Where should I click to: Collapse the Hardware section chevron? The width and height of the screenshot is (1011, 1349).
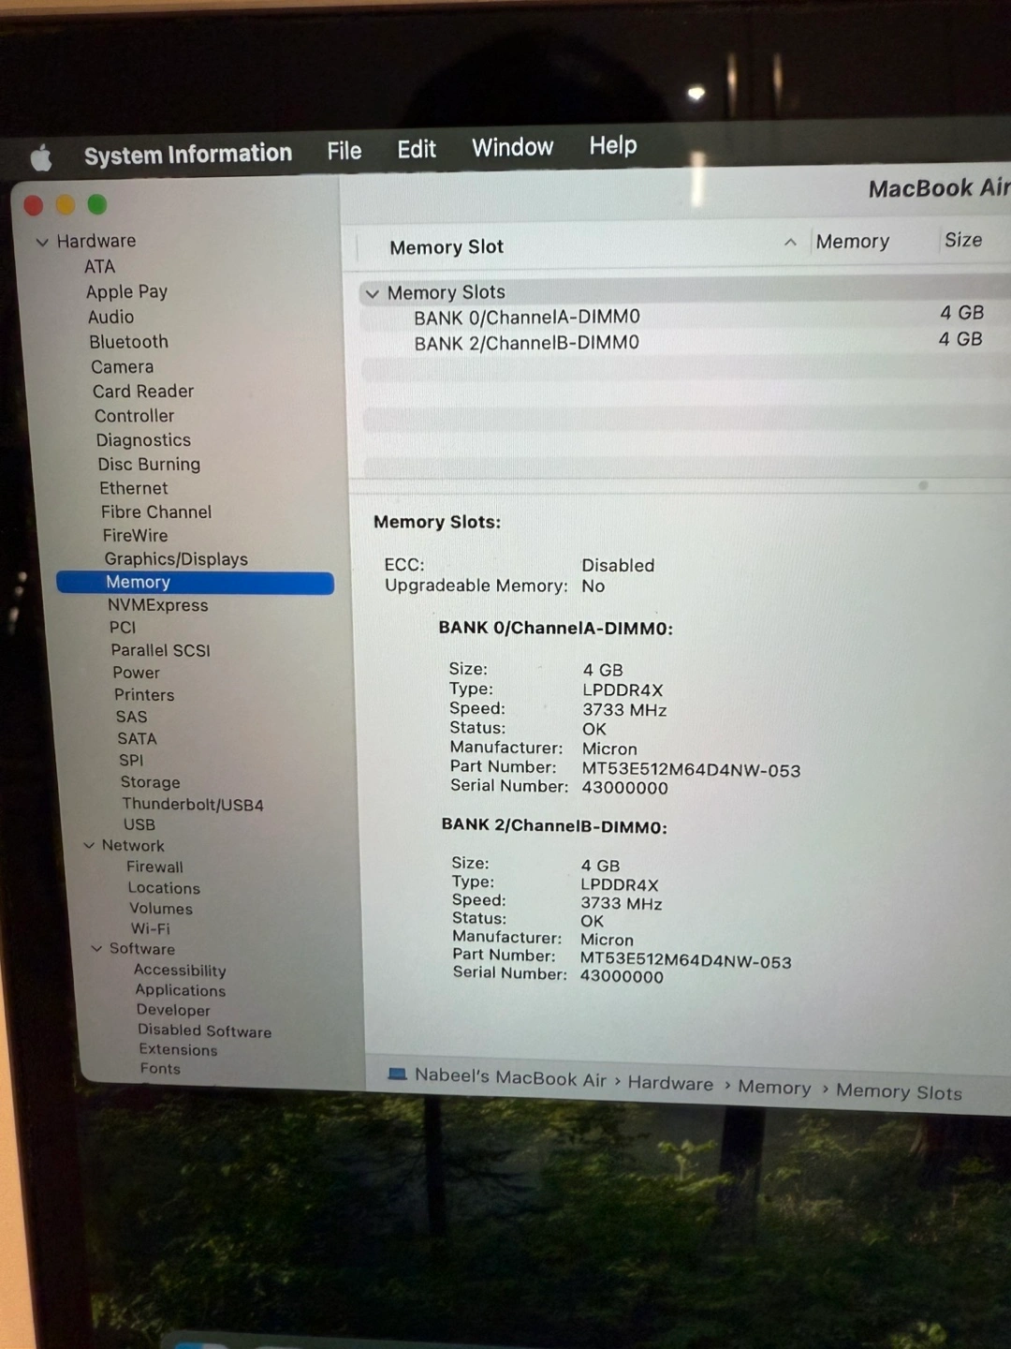tap(42, 242)
